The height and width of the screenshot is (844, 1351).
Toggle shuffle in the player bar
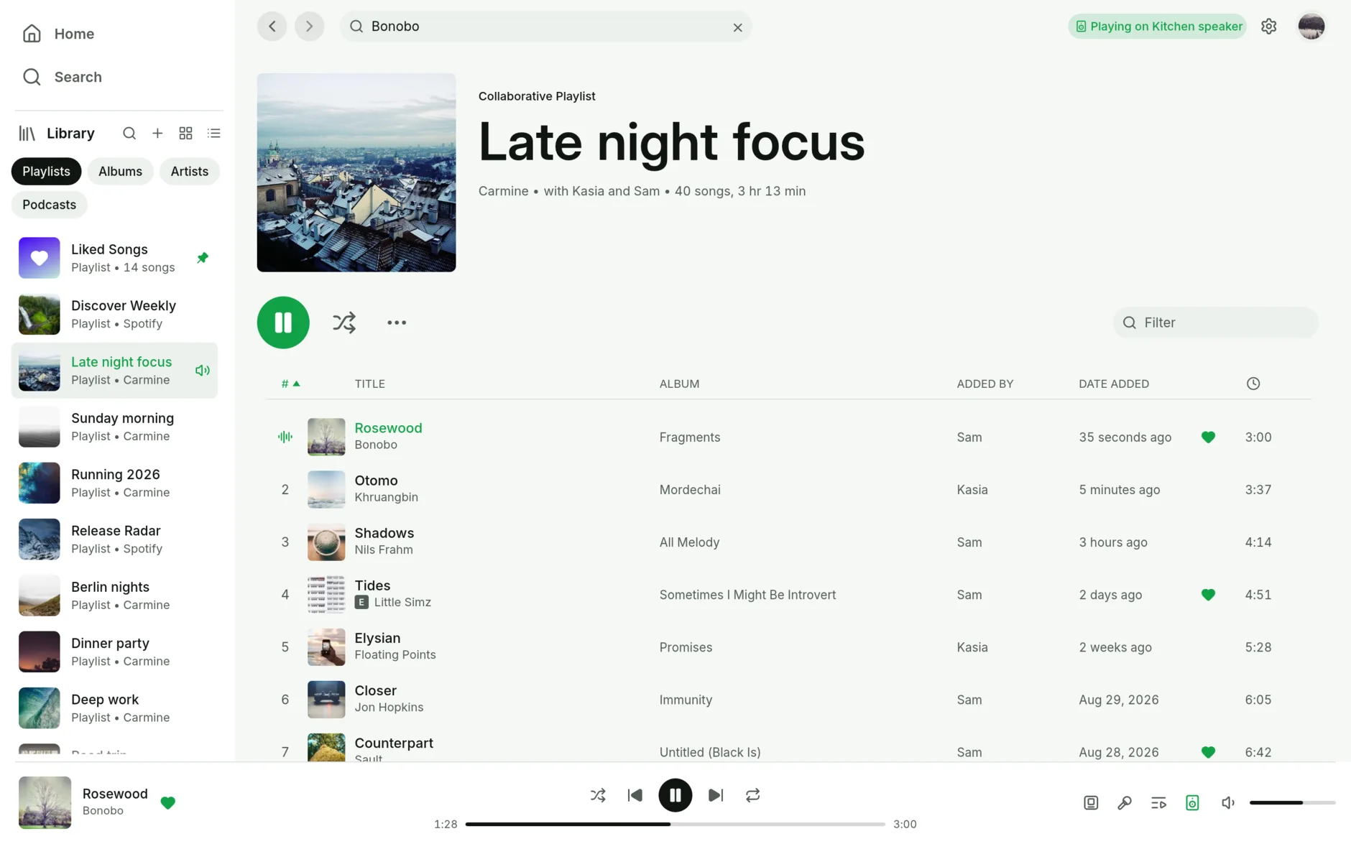coord(598,795)
